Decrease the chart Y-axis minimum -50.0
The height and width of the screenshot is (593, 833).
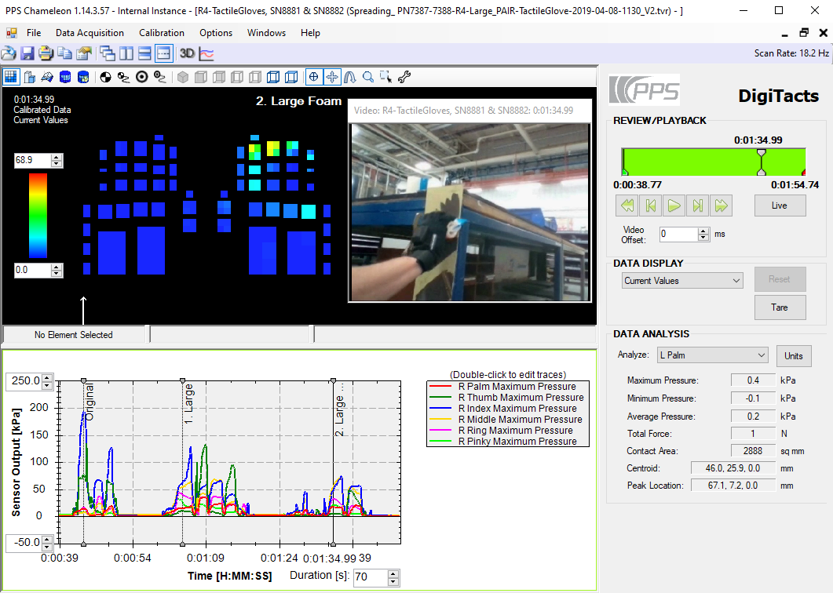47,546
